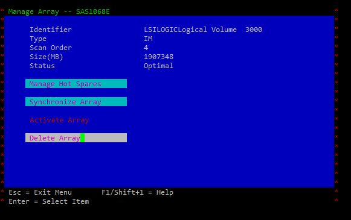Click the Manage Array -- SAS1068E title

pyautogui.click(x=59, y=11)
